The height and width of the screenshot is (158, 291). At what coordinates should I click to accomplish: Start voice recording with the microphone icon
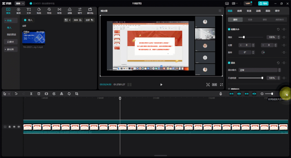221,94
